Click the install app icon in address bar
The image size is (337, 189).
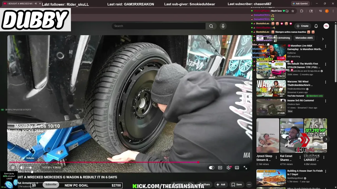click(x=287, y=11)
